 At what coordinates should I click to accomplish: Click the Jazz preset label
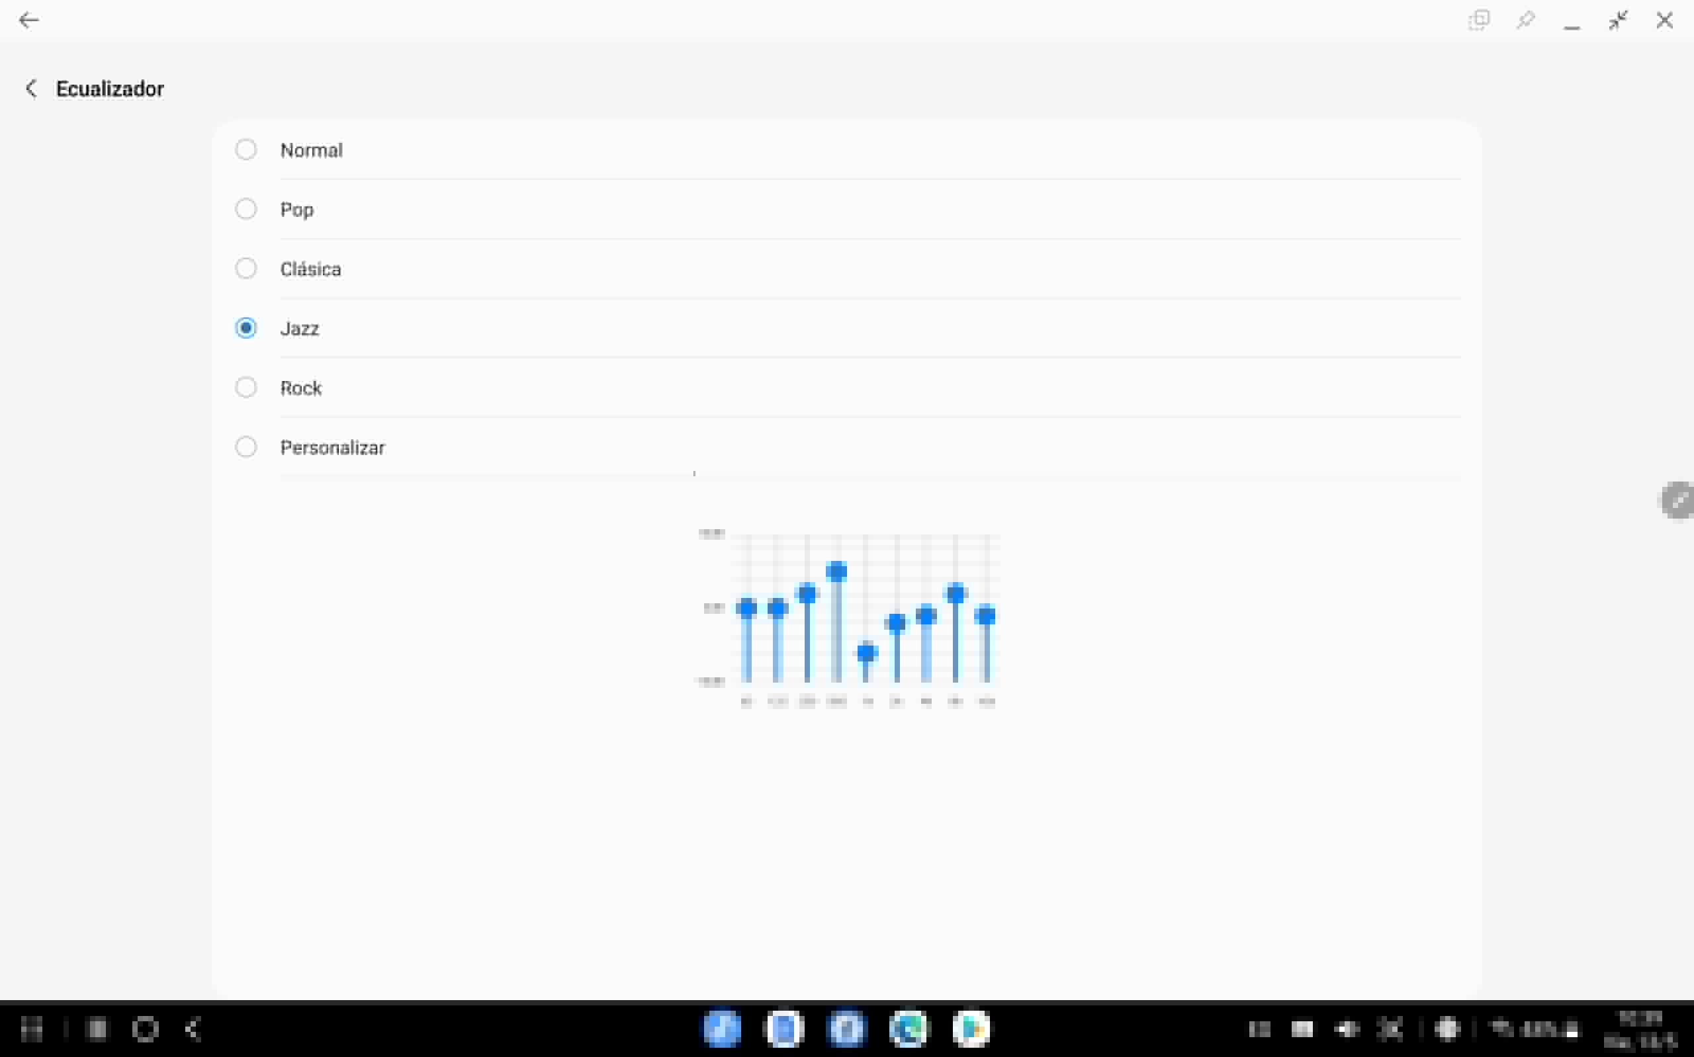299,329
